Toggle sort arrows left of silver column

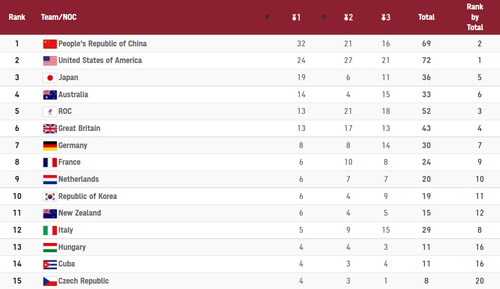tap(324, 18)
